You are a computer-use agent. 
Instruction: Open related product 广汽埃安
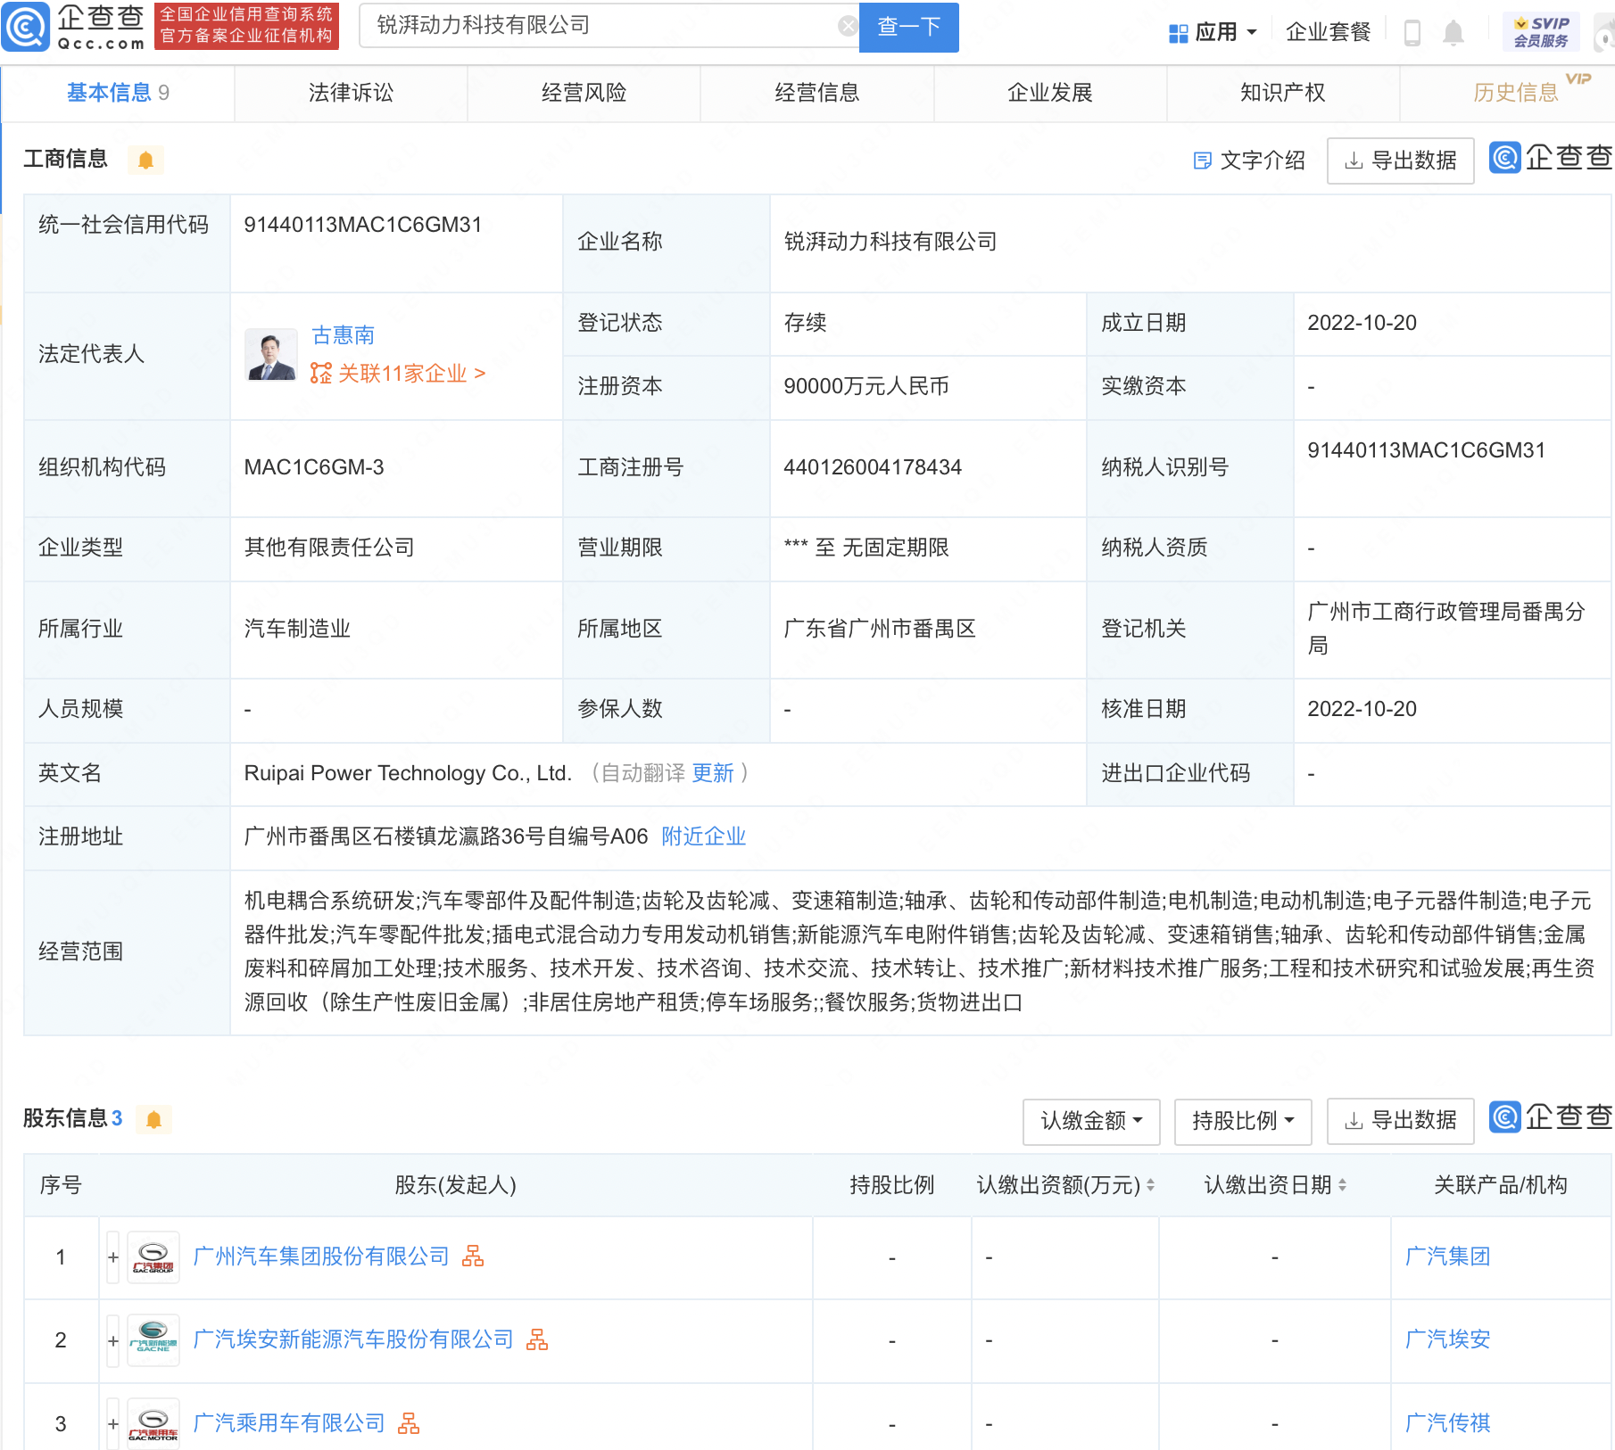click(x=1447, y=1339)
